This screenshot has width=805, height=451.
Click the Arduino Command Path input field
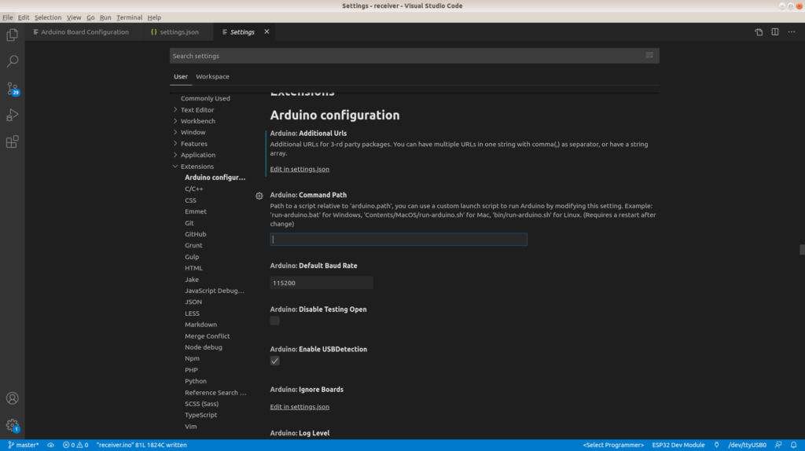tap(399, 240)
